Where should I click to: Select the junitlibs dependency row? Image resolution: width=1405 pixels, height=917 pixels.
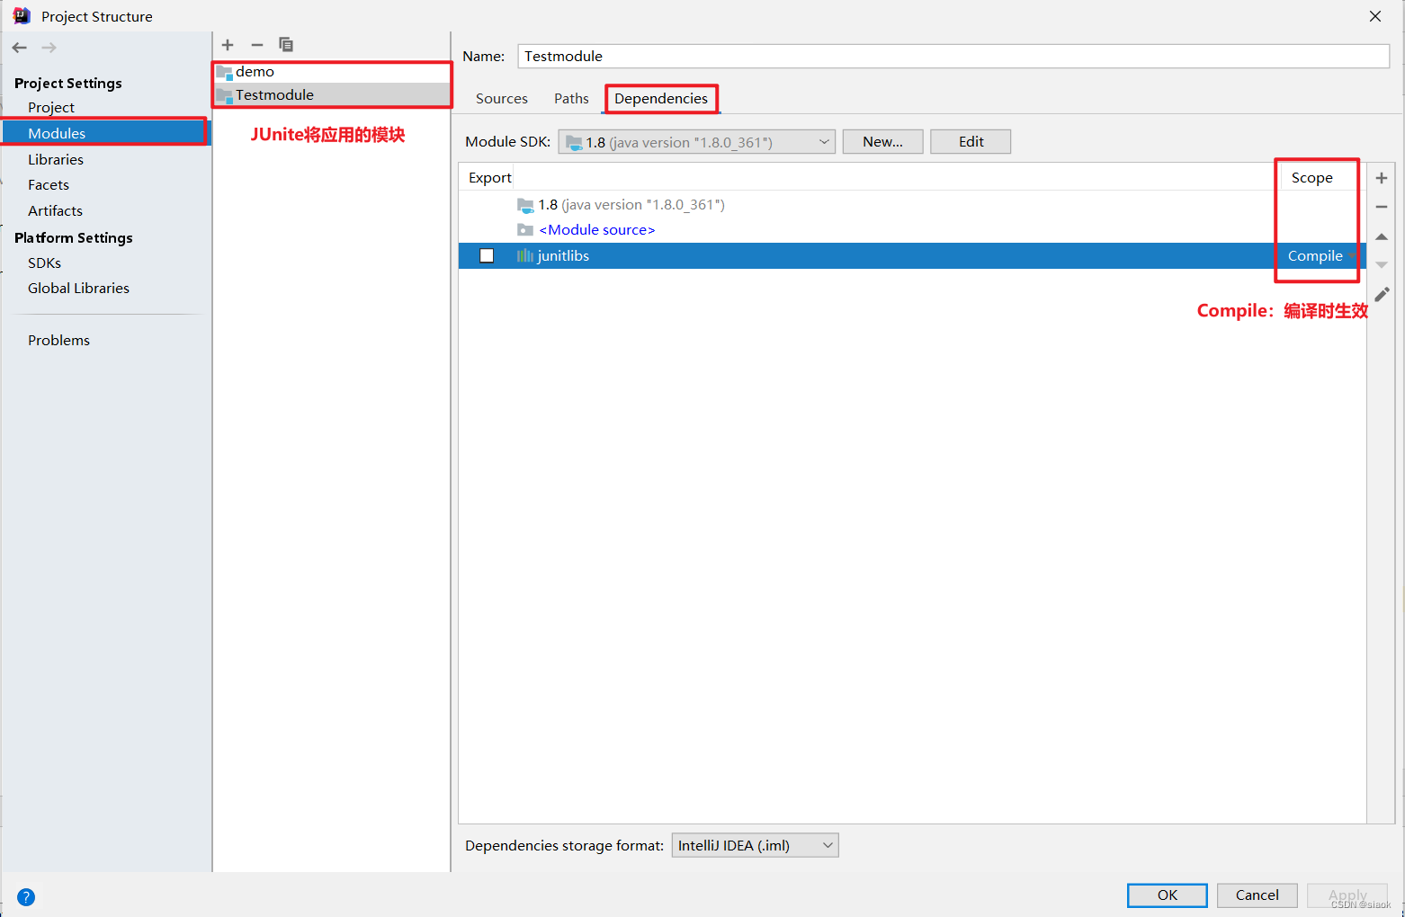tap(912, 256)
